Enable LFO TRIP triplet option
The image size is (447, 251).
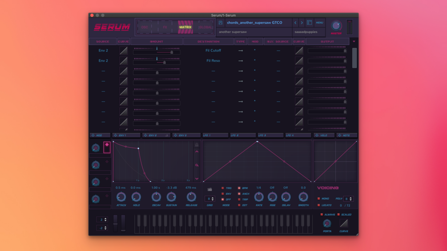(x=239, y=199)
